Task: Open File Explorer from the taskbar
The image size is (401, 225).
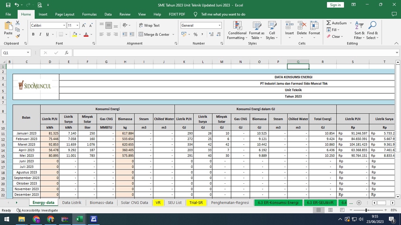Action: pos(21,219)
